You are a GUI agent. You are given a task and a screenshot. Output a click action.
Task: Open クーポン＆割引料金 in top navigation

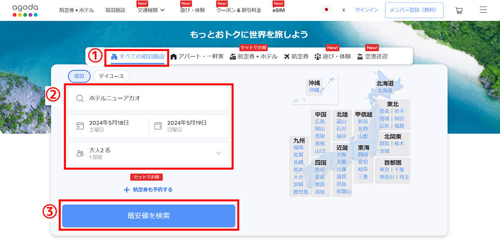[239, 10]
